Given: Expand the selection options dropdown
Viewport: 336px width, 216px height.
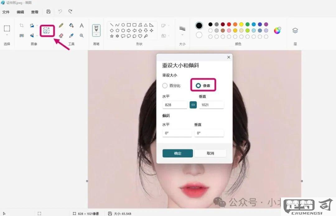Looking at the screenshot, I should coord(7,35).
